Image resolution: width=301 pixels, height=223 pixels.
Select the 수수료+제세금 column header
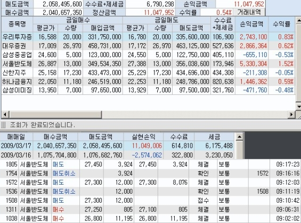pos(223,24)
